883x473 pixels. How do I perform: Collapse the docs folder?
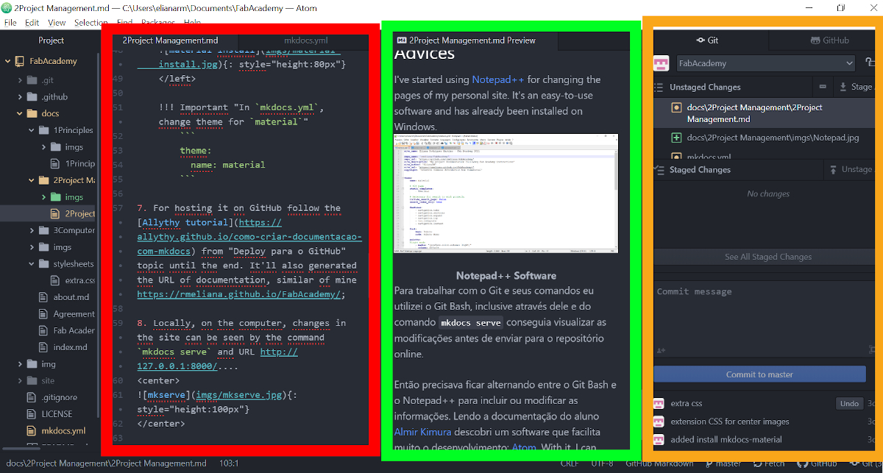tap(21, 113)
